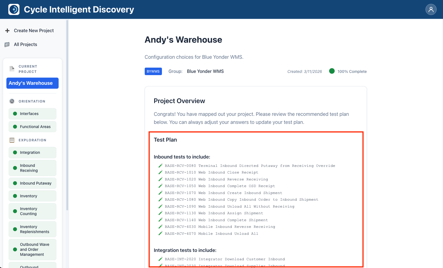Click the test tube icon for BASE-INT-2020
443x268 pixels.
pyautogui.click(x=160, y=259)
